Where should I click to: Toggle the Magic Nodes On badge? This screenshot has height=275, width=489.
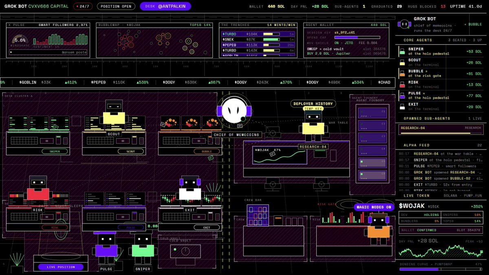[x=374, y=207]
